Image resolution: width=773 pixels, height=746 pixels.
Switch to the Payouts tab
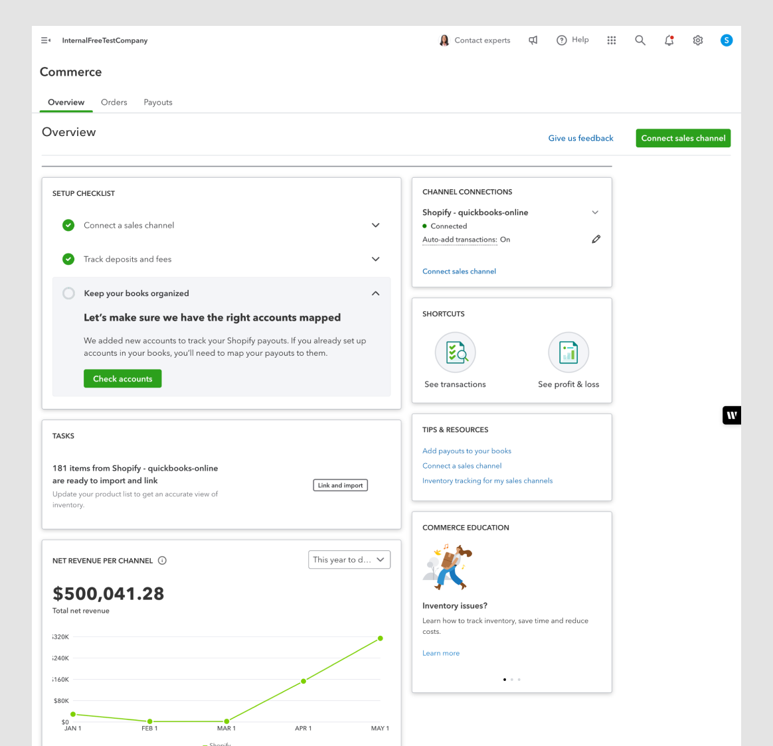click(157, 102)
